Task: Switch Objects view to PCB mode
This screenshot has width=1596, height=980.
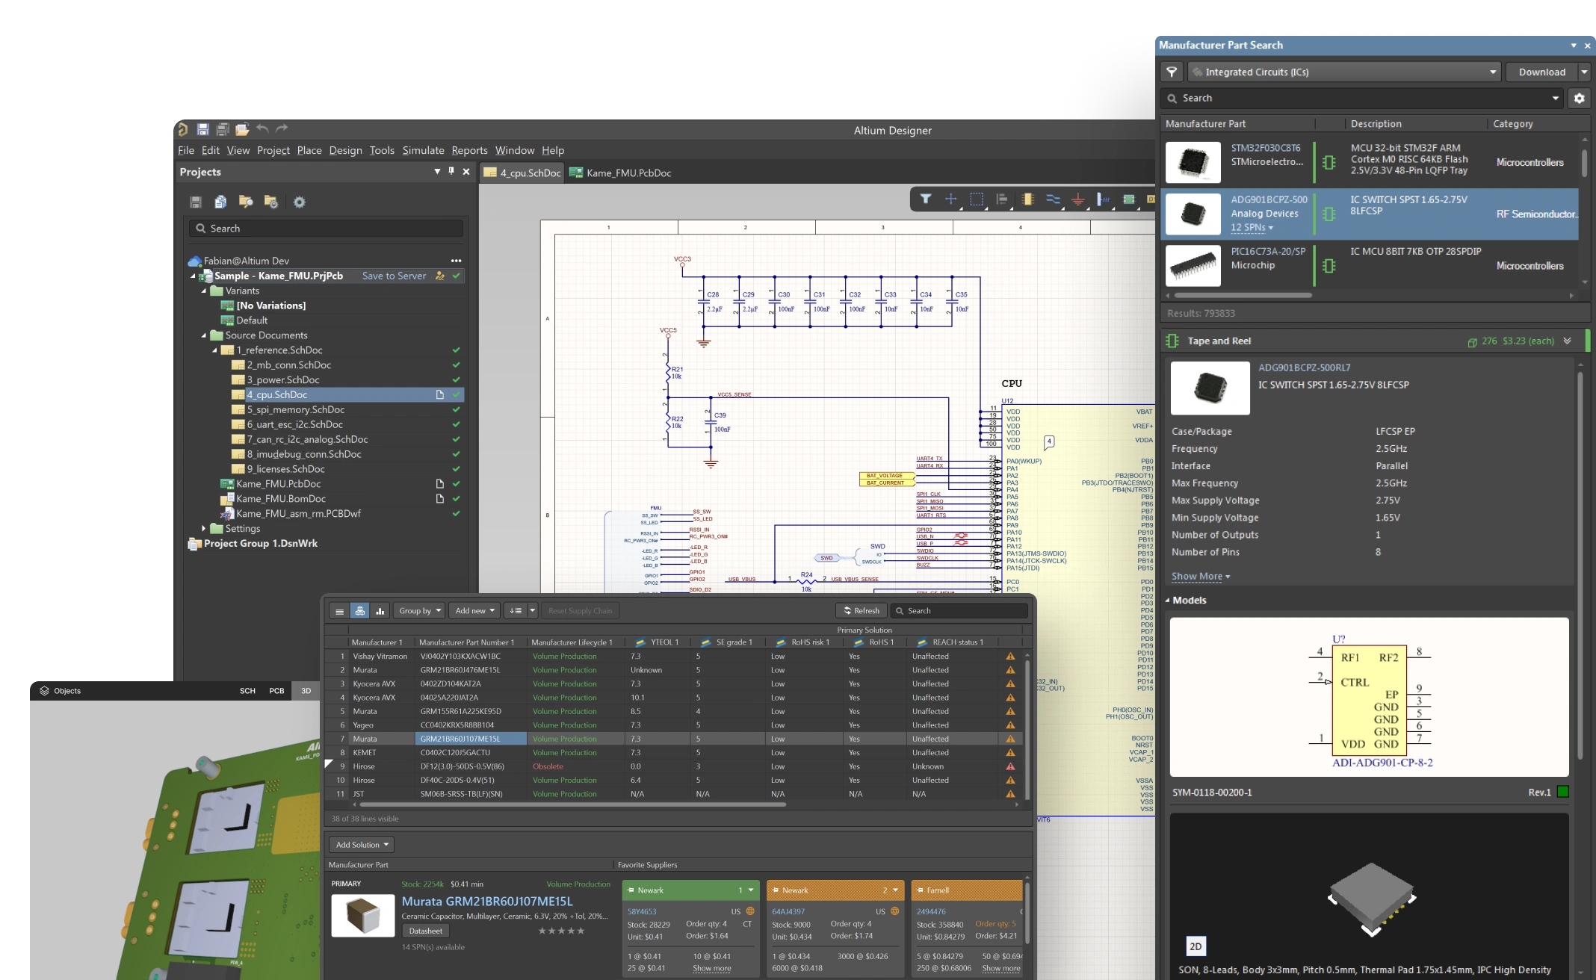Action: click(276, 691)
